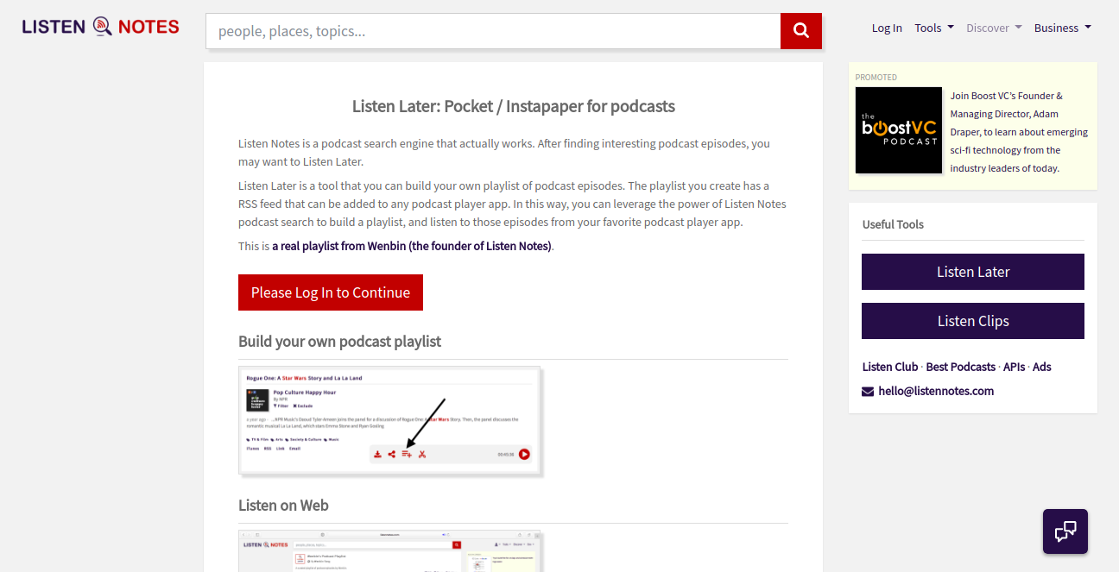Screen dimensions: 1119x572
Task: Click the Useful Tools panel heading
Action: coord(893,224)
